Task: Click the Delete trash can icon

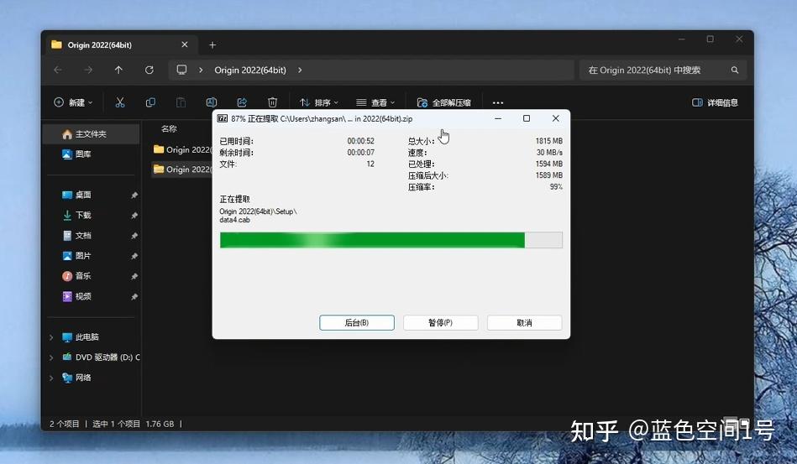Action: pyautogui.click(x=272, y=102)
